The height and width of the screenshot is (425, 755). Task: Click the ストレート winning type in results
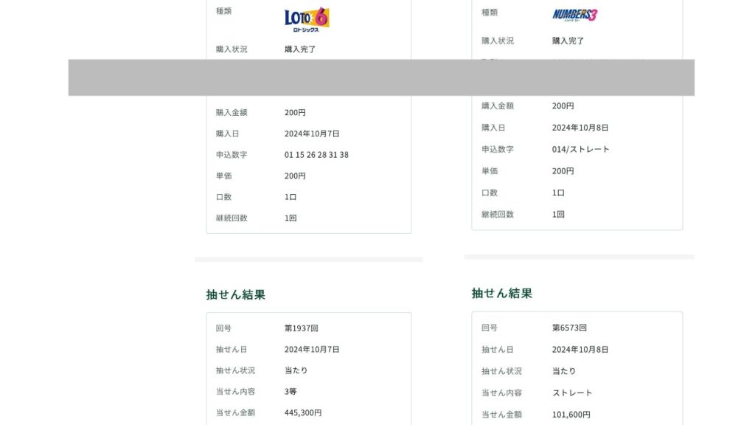(x=572, y=393)
